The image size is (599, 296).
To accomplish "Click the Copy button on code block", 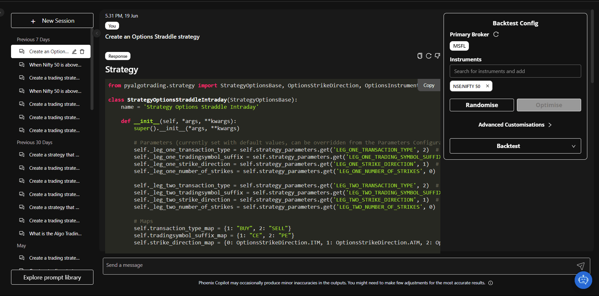I will click(x=429, y=85).
